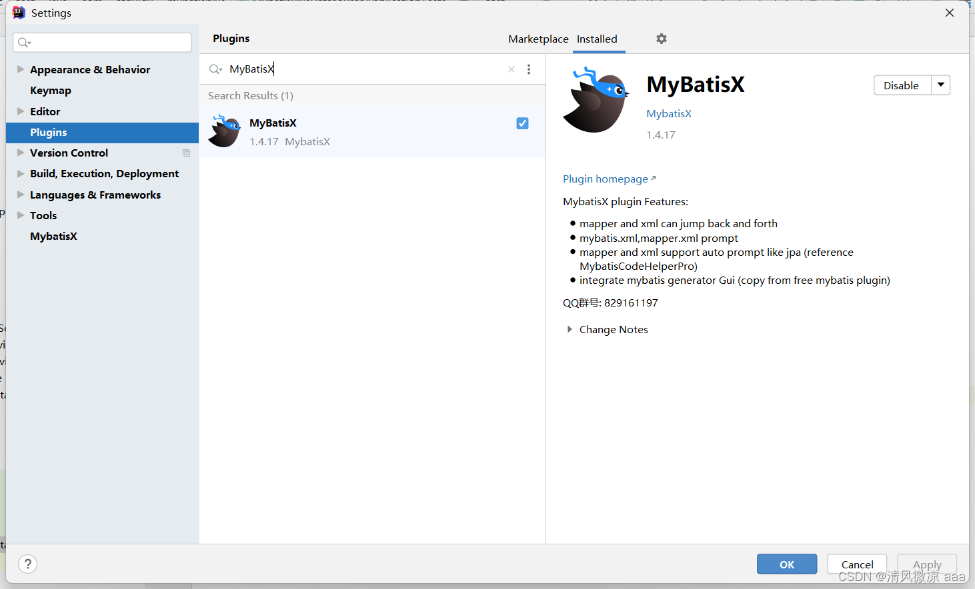
Task: Click the magnifier in the settings search box
Action: (23, 42)
